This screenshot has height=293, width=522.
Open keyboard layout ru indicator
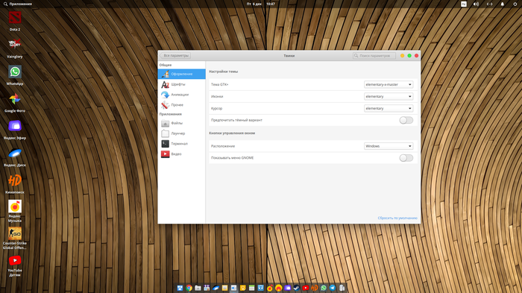[x=463, y=4]
